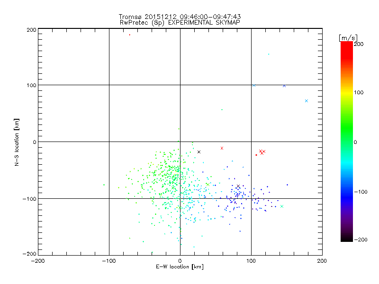
Task: Click the black bottom of the colorbar
Action: (347, 238)
